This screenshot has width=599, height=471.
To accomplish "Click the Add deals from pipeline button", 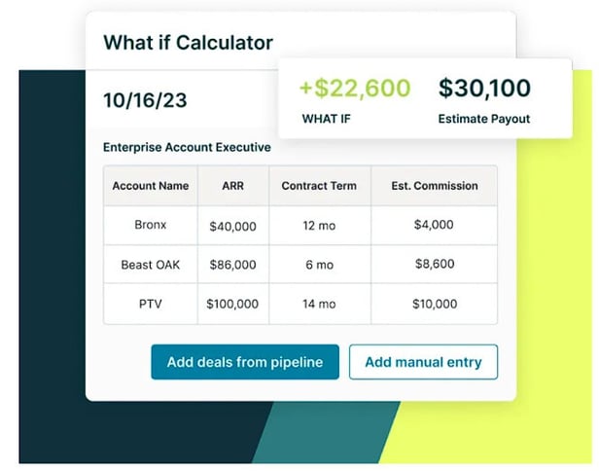I will [x=244, y=362].
